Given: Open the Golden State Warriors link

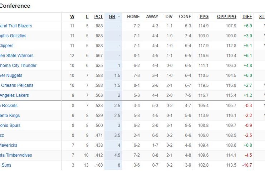Looking at the screenshot, I should 16,56.
